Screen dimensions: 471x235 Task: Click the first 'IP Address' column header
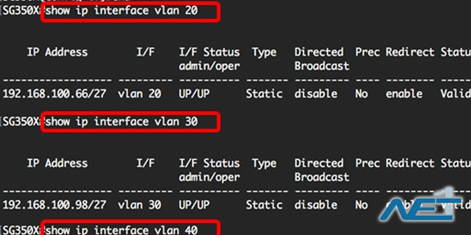57,52
